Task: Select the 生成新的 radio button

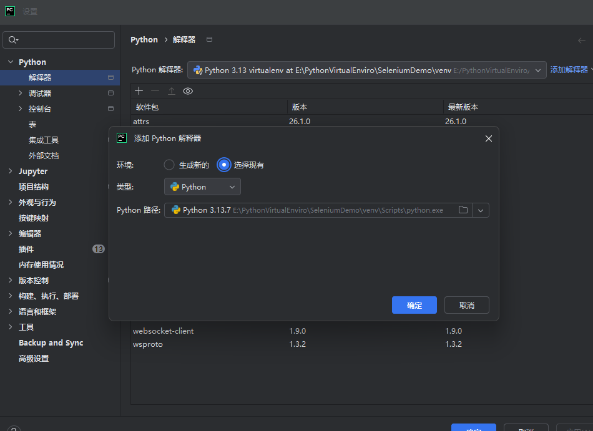Action: 169,165
